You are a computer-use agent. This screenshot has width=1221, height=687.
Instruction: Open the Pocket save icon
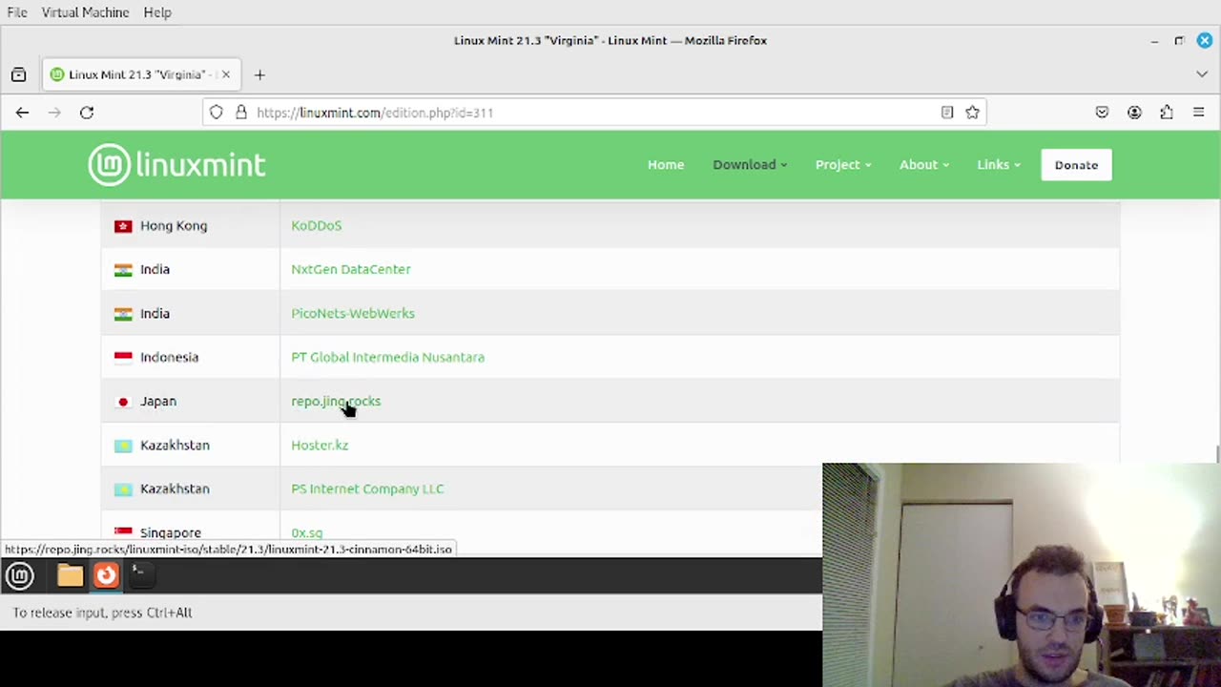pyautogui.click(x=1102, y=113)
